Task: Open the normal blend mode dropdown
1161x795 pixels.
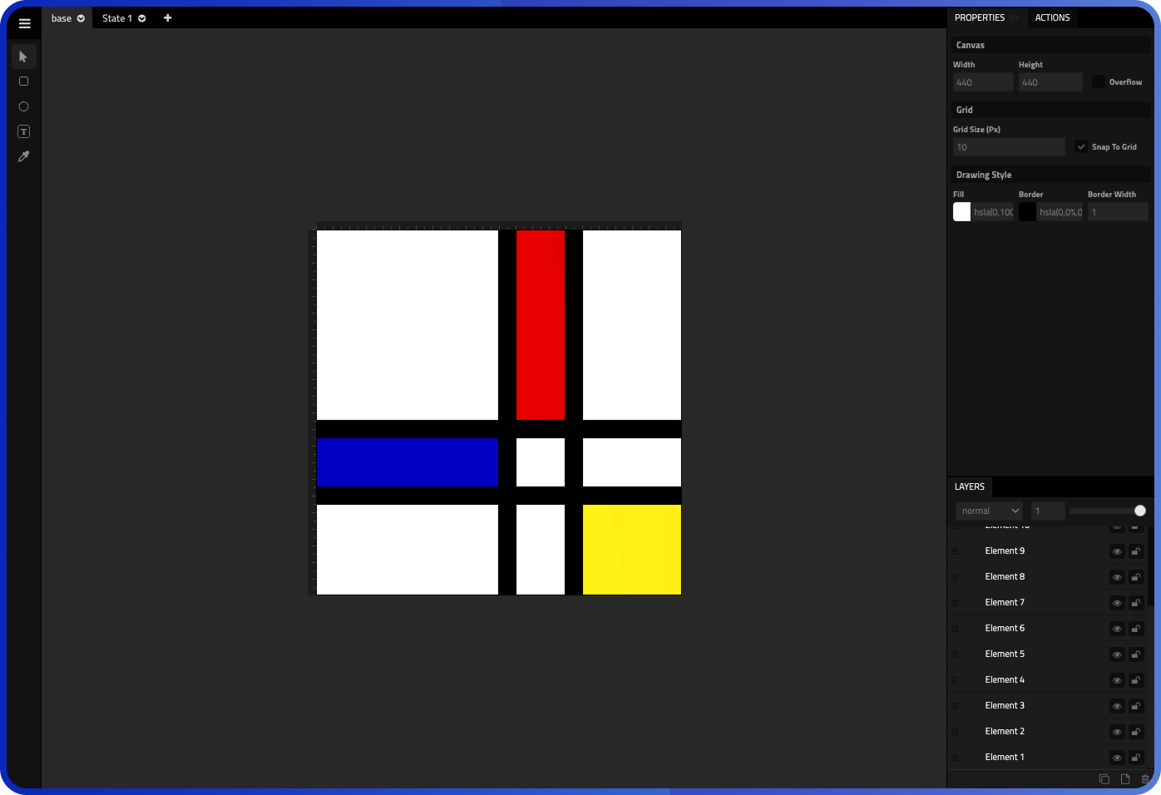Action: 990,511
